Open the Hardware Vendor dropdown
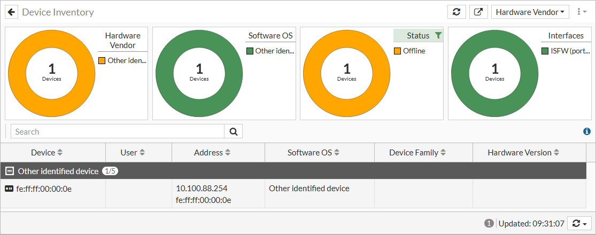 (x=530, y=12)
